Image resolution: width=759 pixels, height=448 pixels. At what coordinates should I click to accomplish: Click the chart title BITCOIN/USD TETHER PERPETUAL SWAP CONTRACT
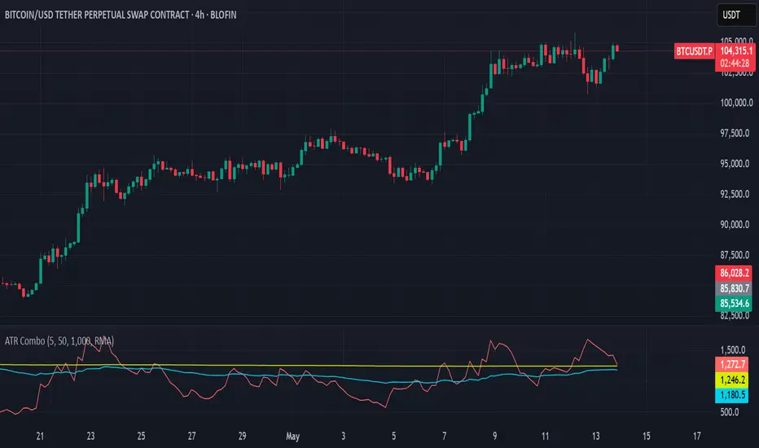click(97, 15)
